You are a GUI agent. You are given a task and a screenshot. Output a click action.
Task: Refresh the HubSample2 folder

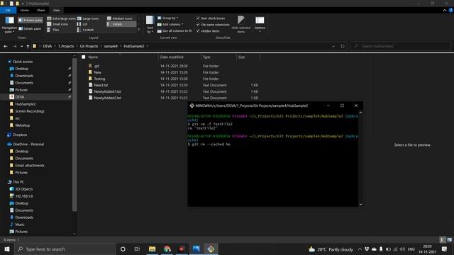pyautogui.click(x=343, y=46)
